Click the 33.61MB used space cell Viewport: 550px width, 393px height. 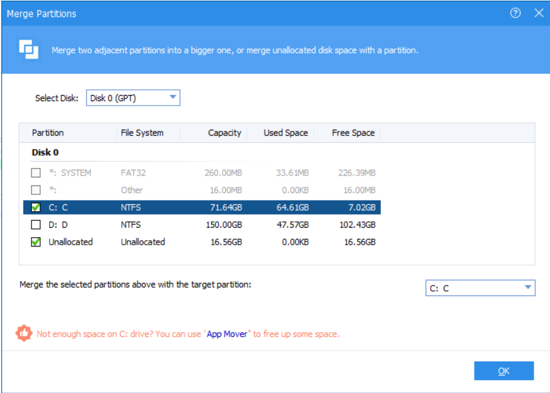coord(292,173)
